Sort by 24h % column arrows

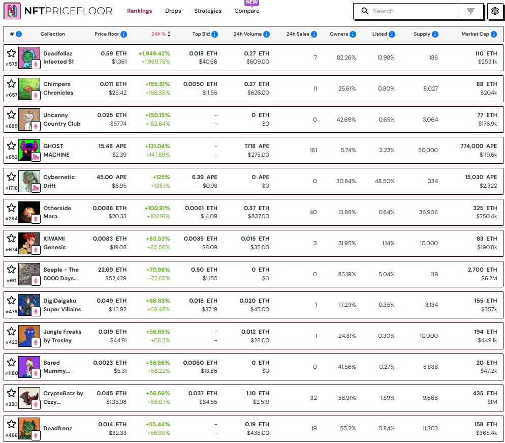click(169, 34)
